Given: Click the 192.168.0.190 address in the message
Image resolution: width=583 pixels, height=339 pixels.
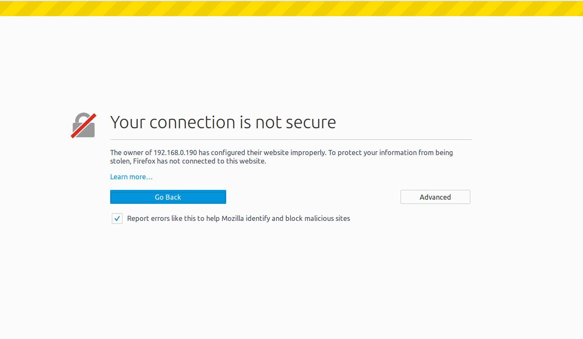Looking at the screenshot, I should click(x=175, y=153).
